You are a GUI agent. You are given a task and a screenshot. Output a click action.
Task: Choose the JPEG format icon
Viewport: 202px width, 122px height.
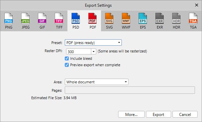(26, 21)
